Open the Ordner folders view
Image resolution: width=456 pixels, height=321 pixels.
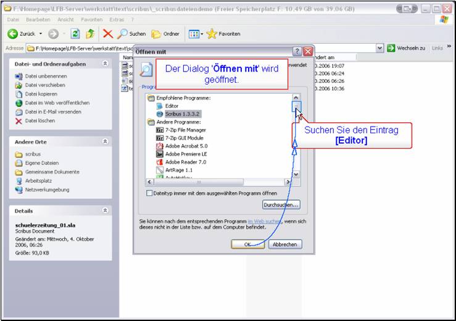tap(156, 34)
